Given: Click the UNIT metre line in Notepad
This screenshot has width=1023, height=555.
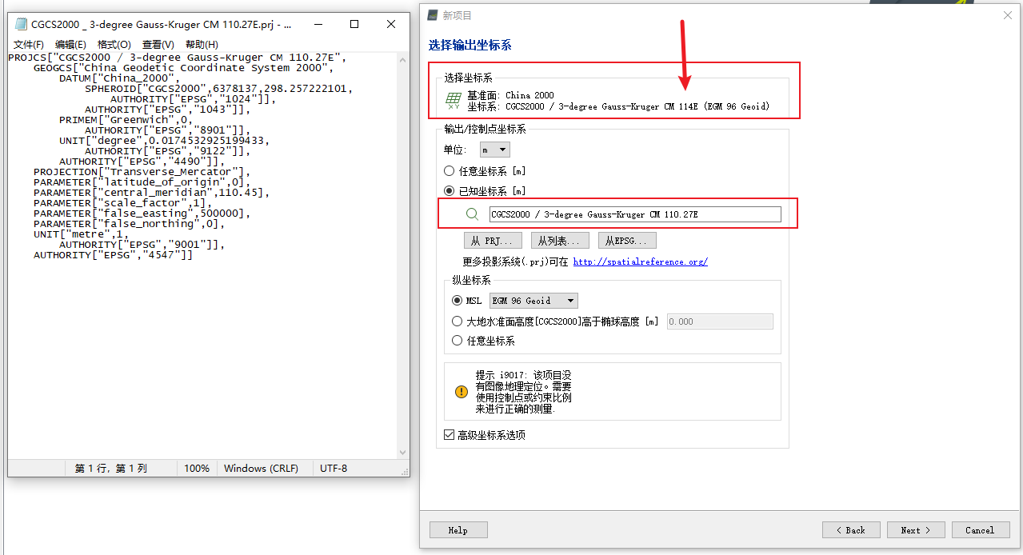Looking at the screenshot, I should tap(82, 234).
